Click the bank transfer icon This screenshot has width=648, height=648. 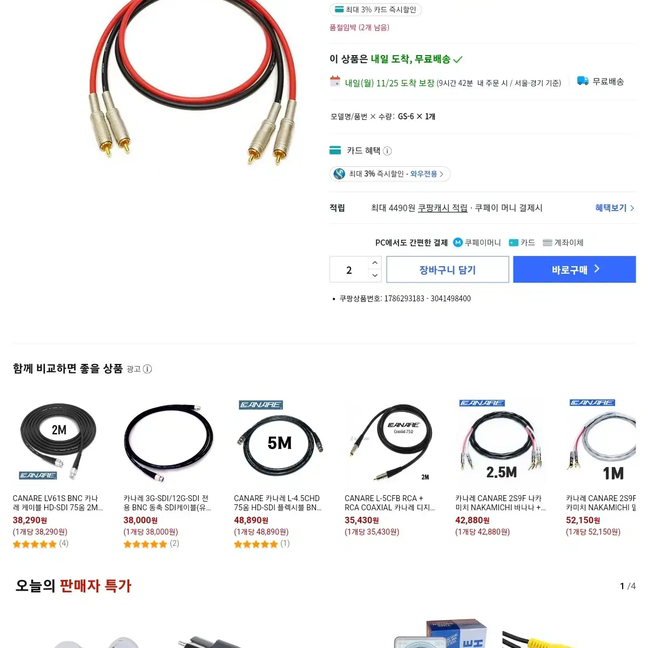(x=548, y=242)
